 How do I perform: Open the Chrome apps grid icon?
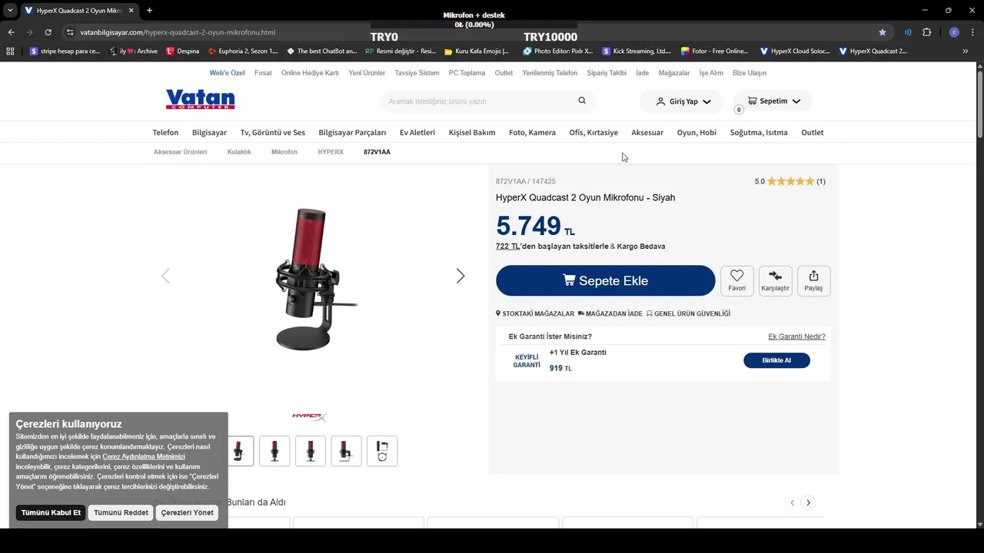[x=10, y=51]
